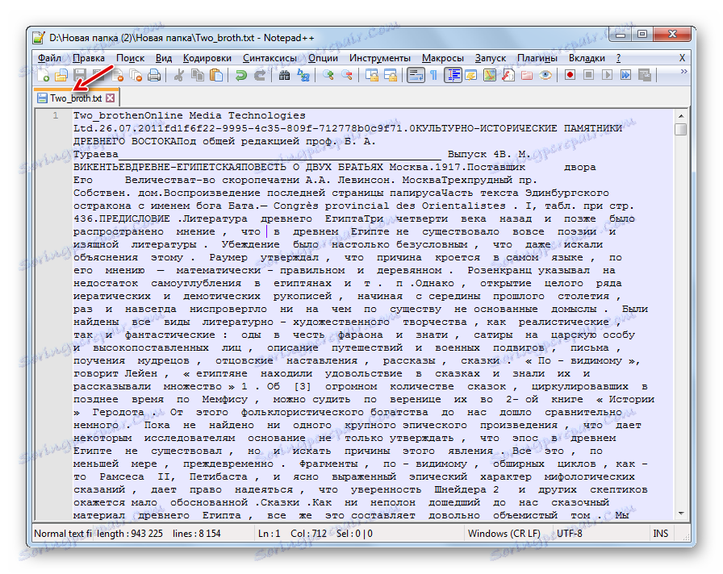Print the document with printer icon

154,75
